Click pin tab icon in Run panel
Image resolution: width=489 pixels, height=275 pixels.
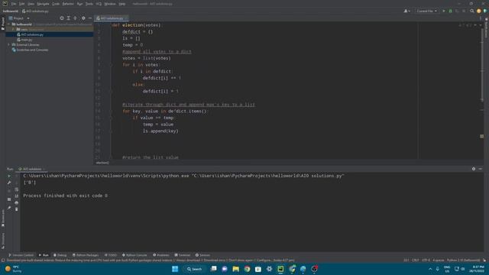(x=9, y=208)
